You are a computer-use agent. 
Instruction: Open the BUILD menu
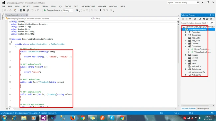[36, 6]
